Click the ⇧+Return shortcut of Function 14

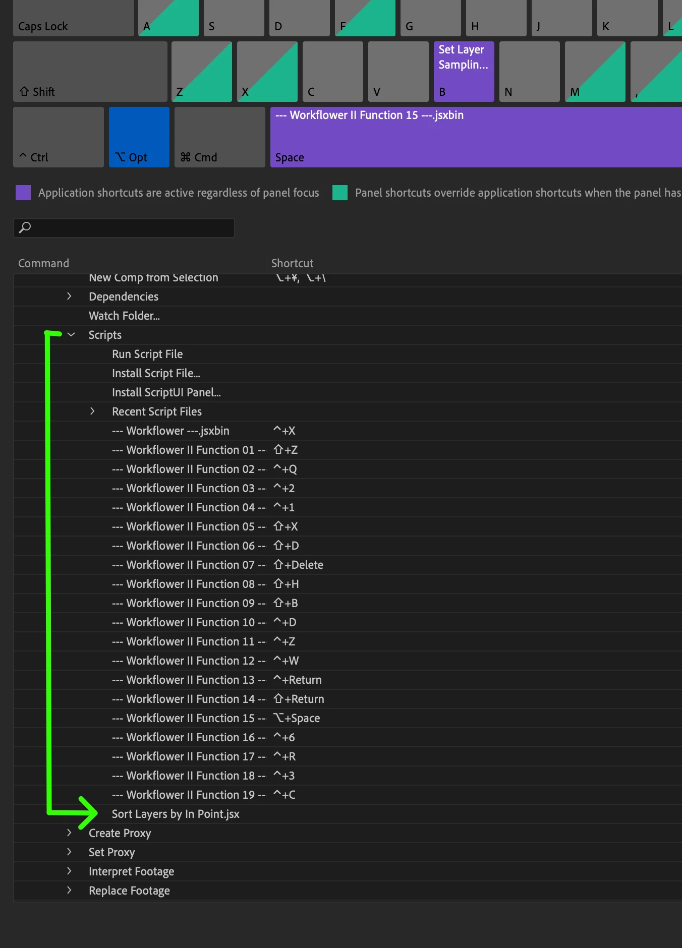pos(299,699)
